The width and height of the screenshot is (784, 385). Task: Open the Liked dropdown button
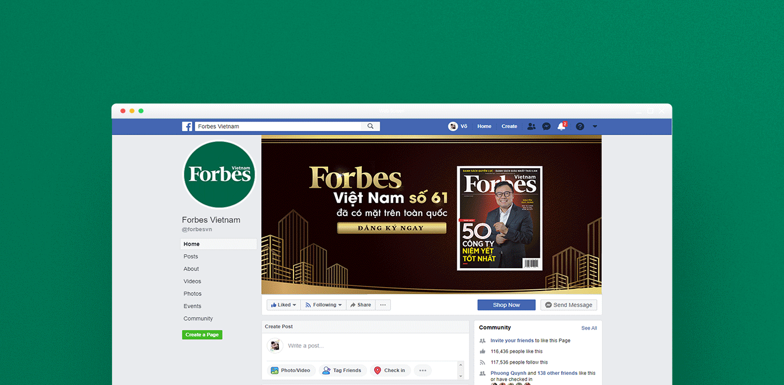[x=283, y=305]
